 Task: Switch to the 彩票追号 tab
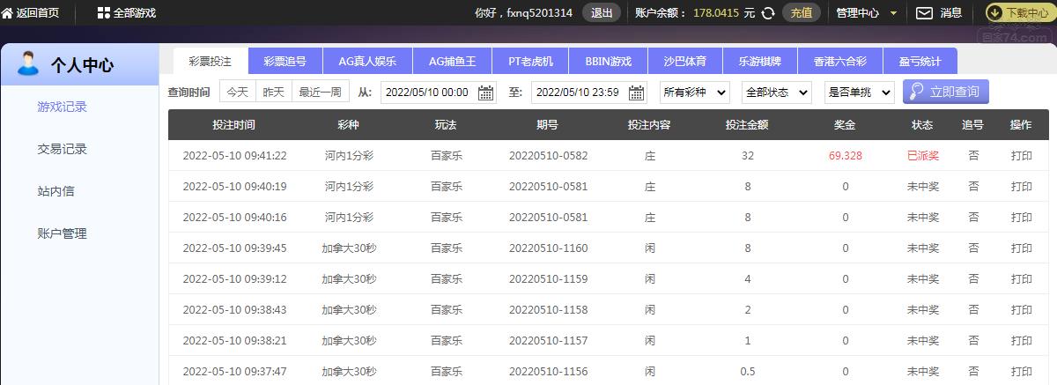(286, 61)
